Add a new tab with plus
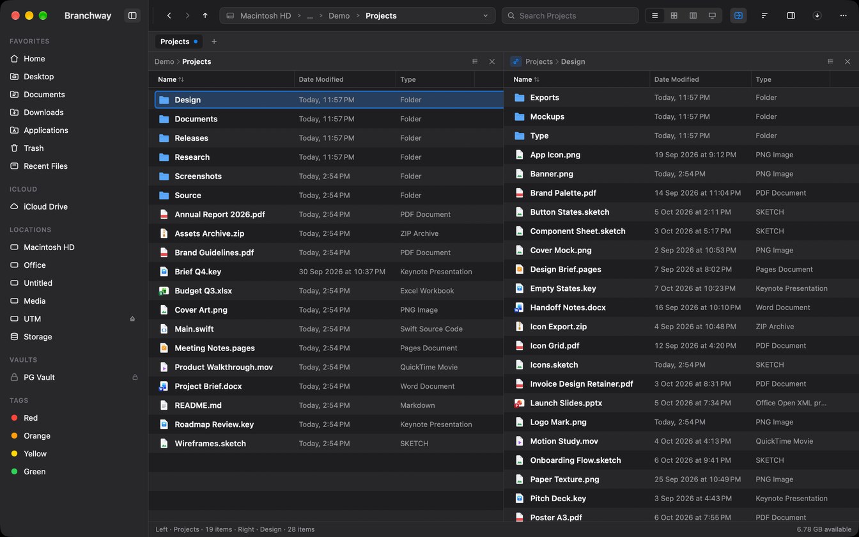This screenshot has width=859, height=537. [214, 42]
